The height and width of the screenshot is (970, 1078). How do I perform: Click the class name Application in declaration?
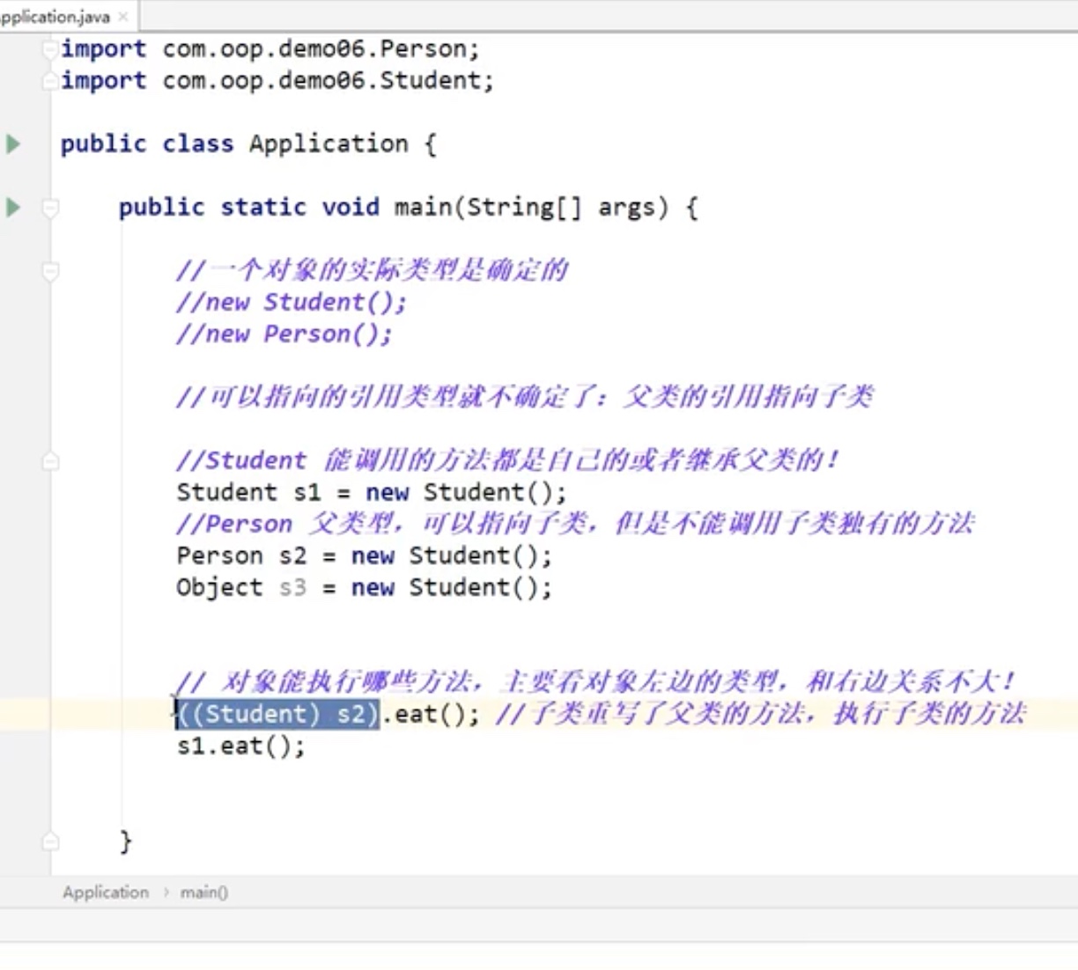point(329,143)
